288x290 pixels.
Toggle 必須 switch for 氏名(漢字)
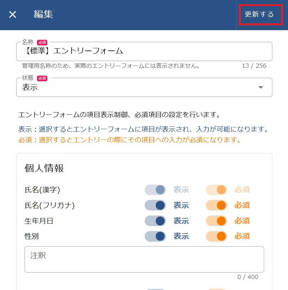tap(217, 190)
